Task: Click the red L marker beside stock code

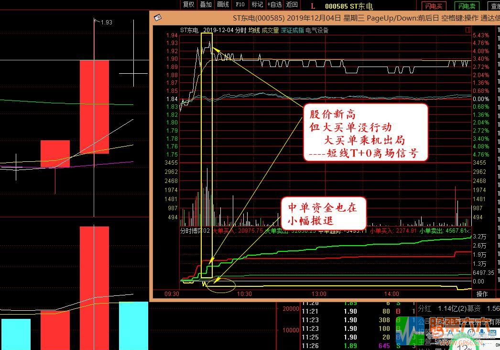Action: 313,6
